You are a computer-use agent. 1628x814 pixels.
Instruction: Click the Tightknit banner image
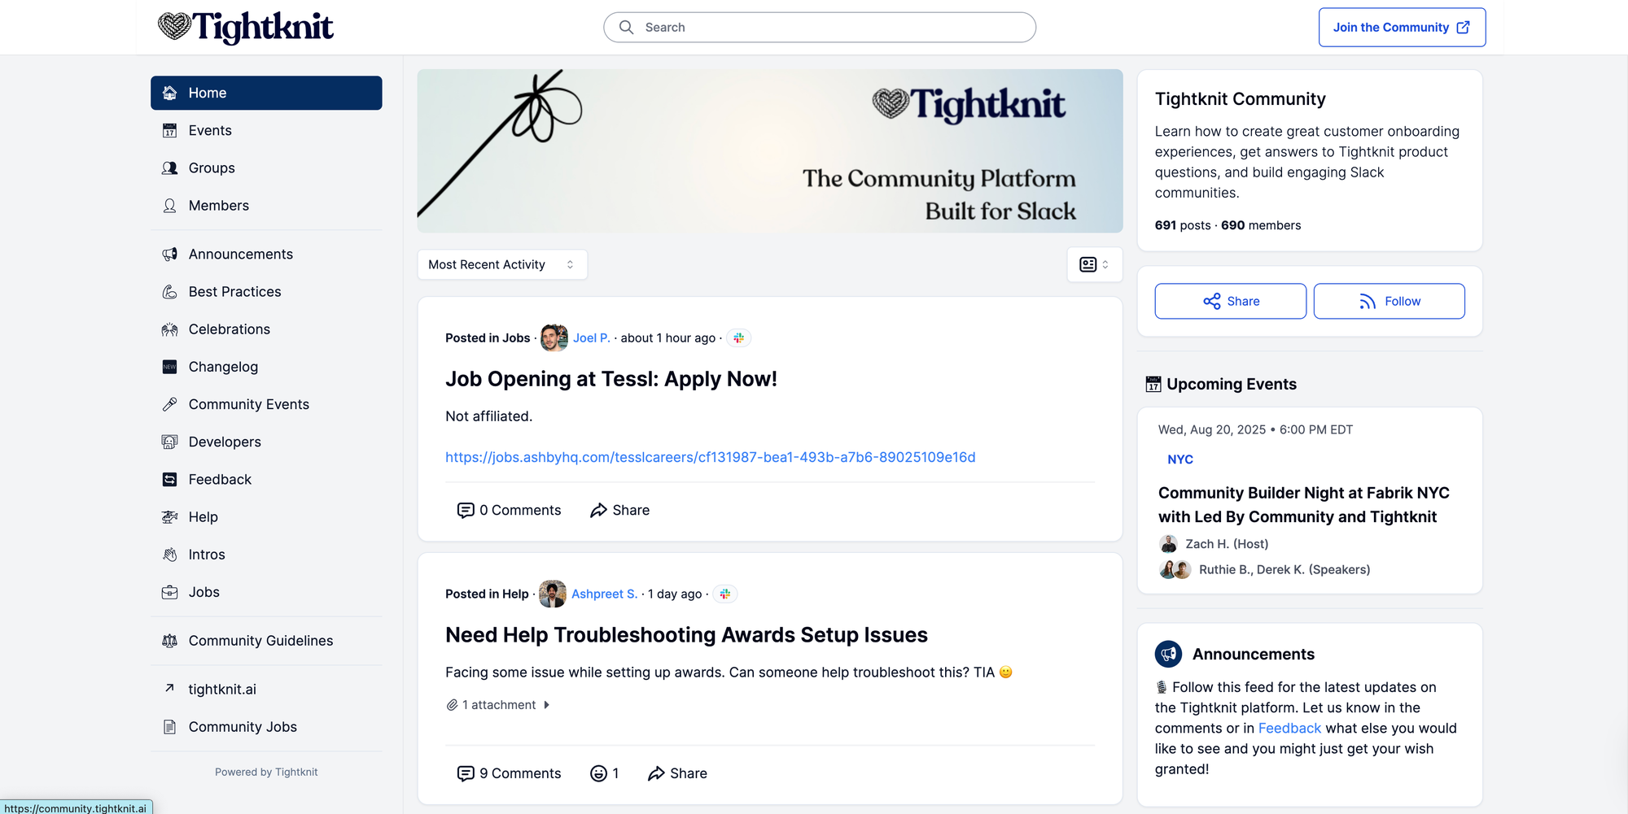[770, 151]
